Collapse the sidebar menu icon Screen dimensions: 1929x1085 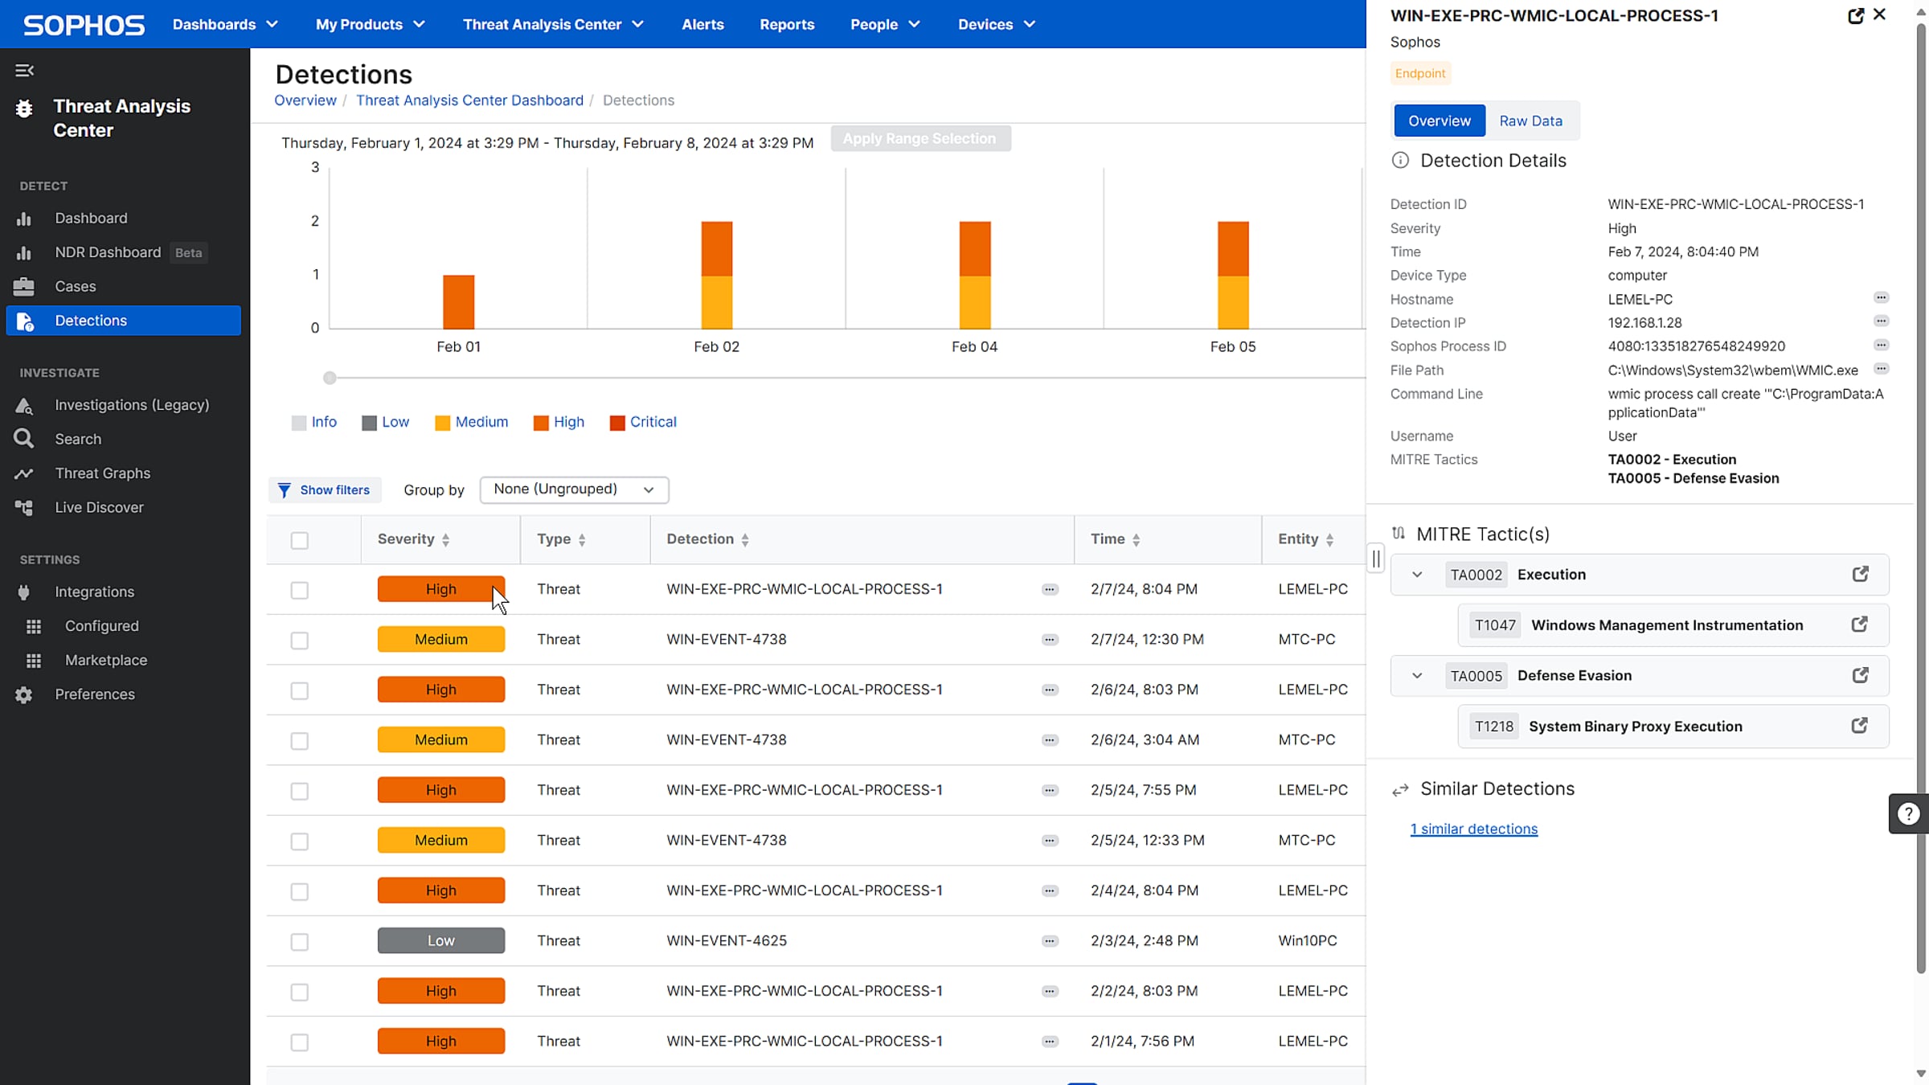(24, 71)
